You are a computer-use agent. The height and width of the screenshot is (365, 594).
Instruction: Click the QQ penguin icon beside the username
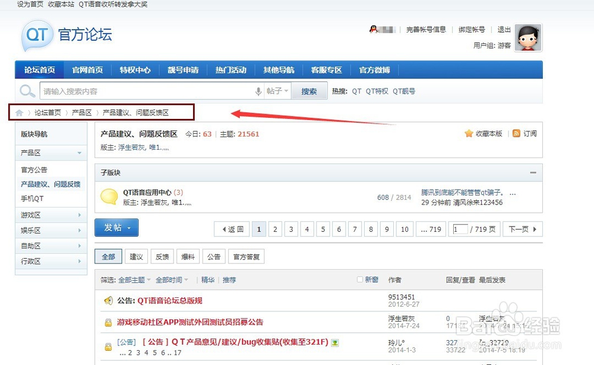point(374,29)
